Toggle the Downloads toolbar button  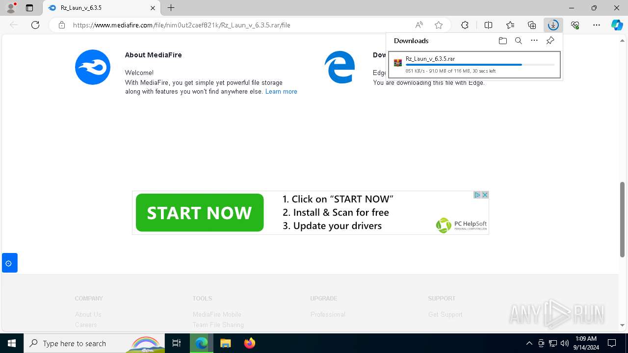(x=553, y=25)
